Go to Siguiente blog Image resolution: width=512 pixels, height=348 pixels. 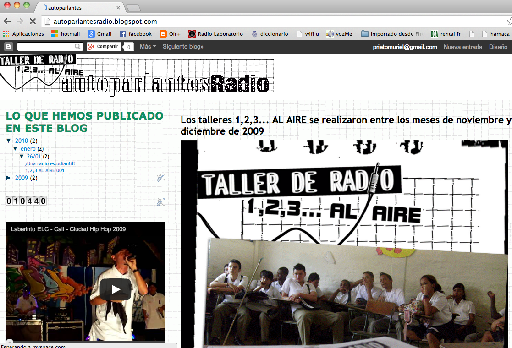(183, 47)
